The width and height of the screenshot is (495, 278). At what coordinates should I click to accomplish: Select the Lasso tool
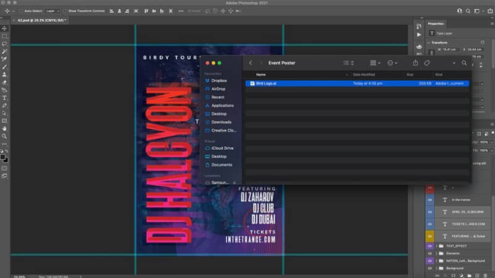(4, 43)
